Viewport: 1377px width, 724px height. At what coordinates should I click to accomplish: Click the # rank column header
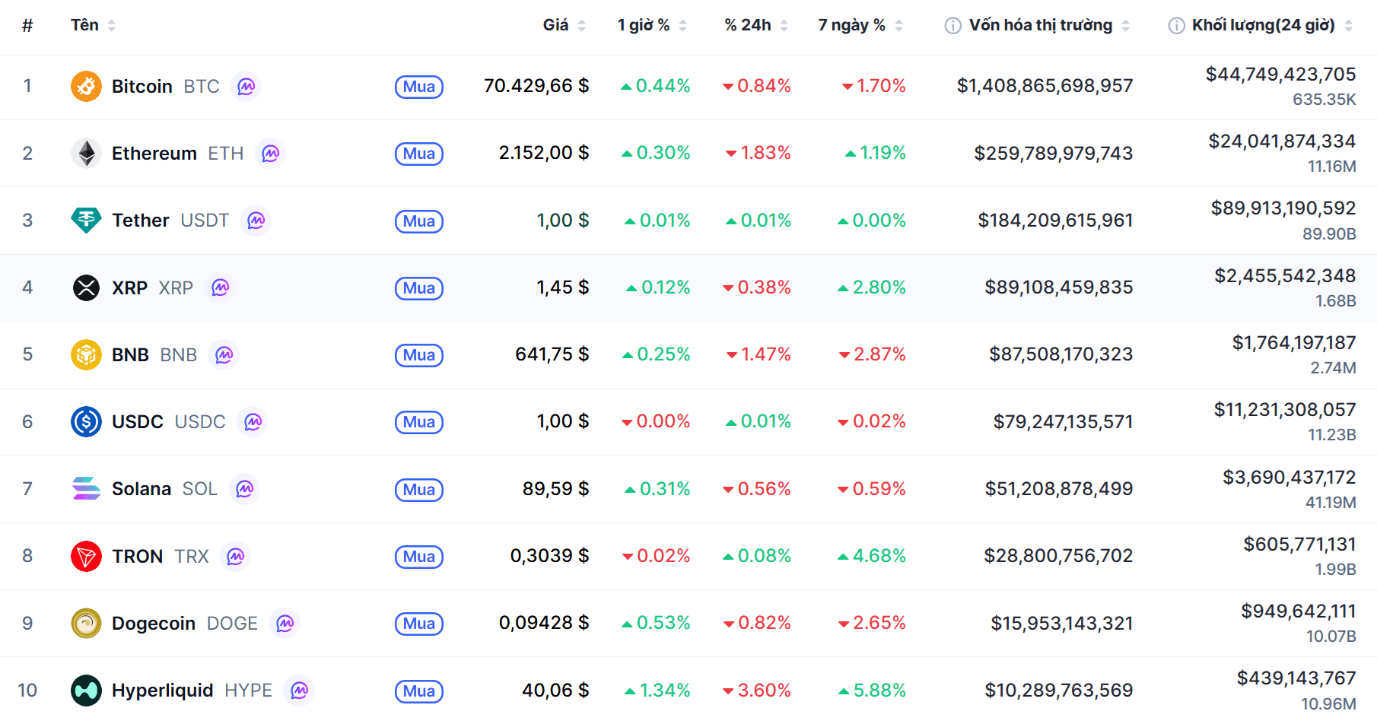(27, 26)
